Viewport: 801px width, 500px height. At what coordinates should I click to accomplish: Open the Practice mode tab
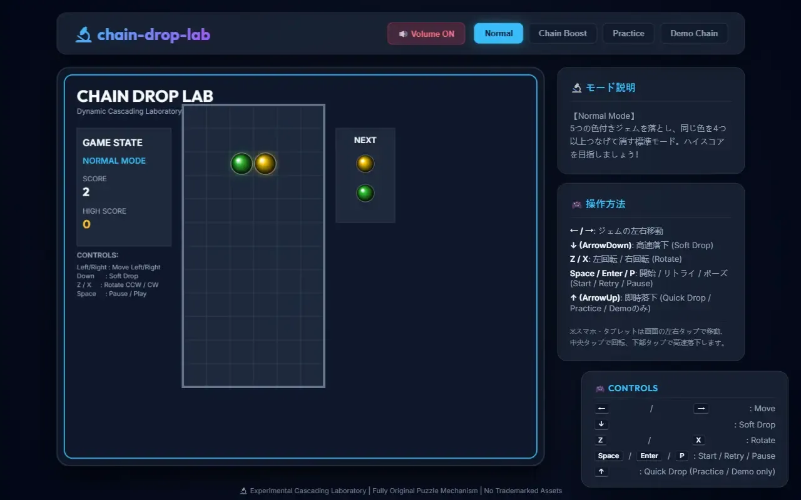[x=628, y=33]
